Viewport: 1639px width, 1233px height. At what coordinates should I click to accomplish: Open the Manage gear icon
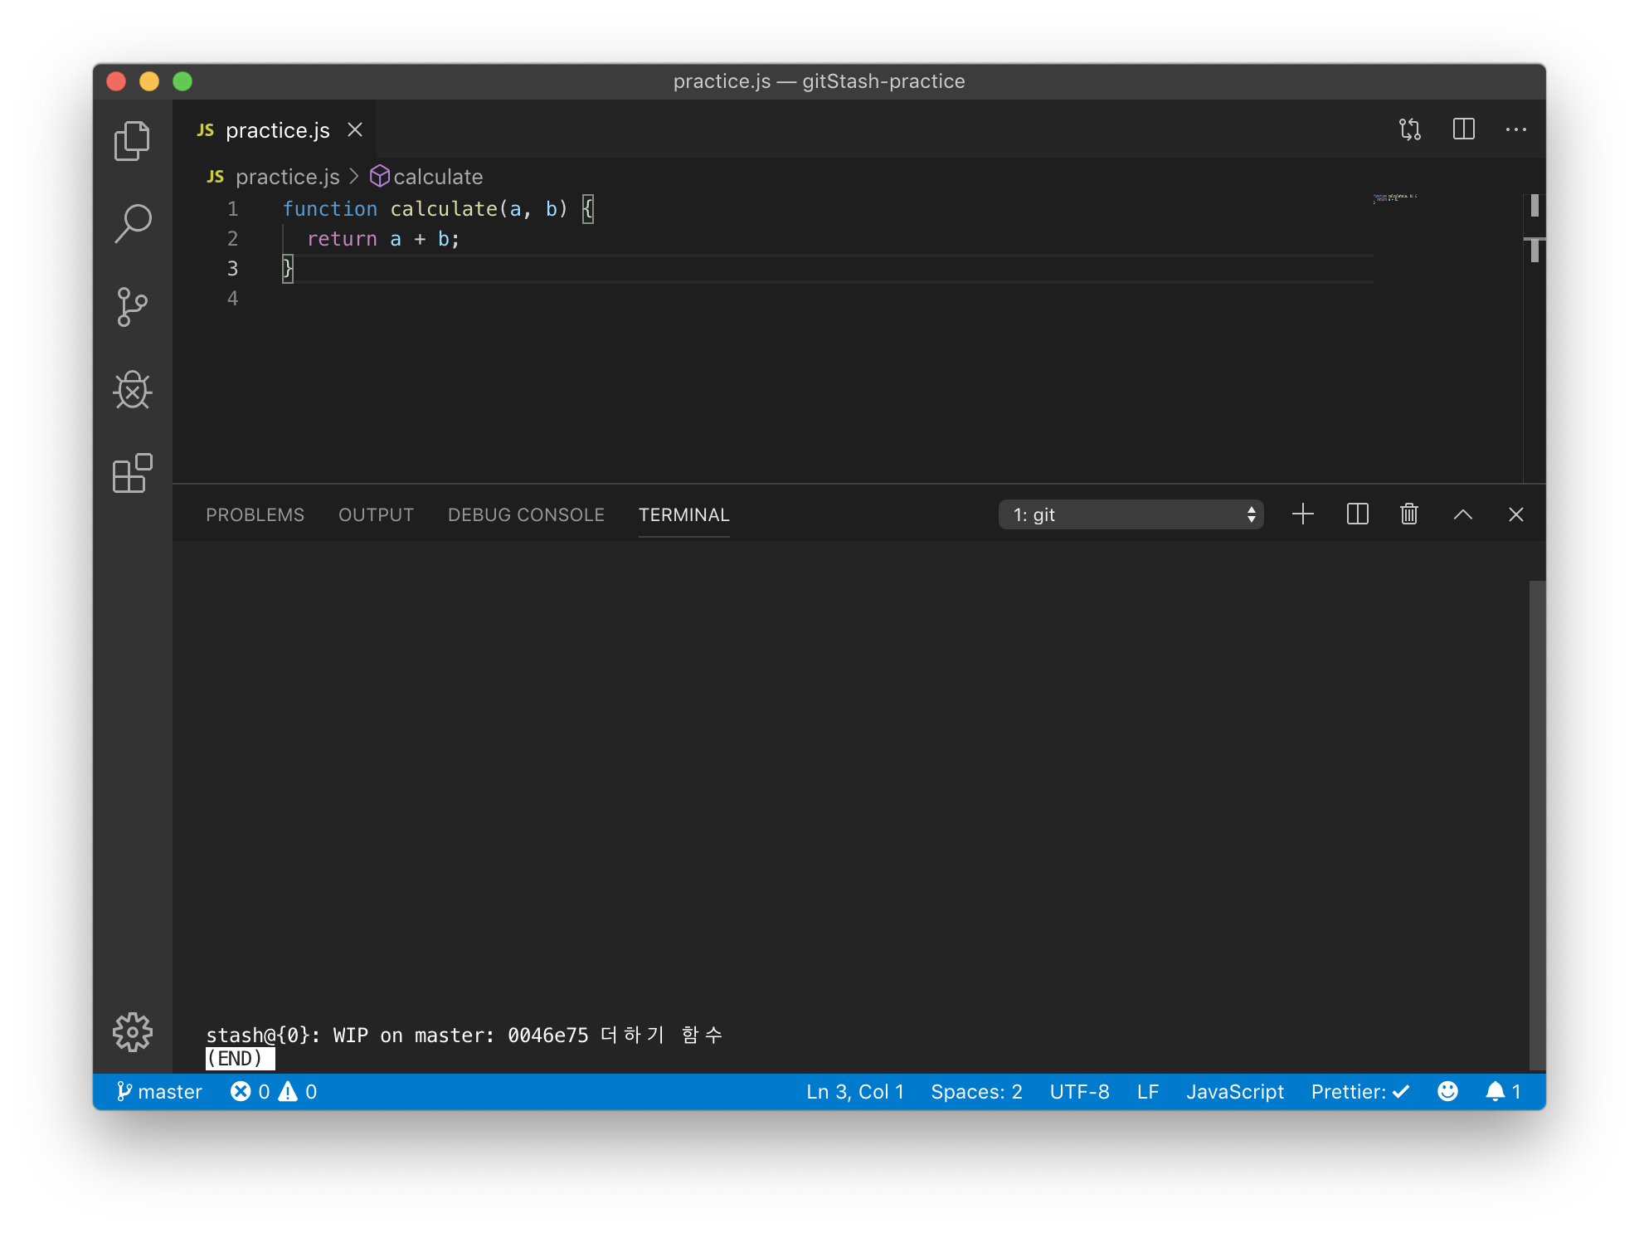(x=132, y=1032)
